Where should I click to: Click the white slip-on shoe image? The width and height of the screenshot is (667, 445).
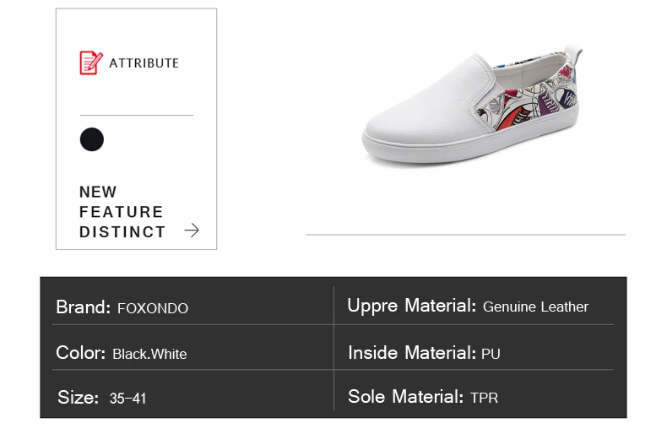pos(472,106)
